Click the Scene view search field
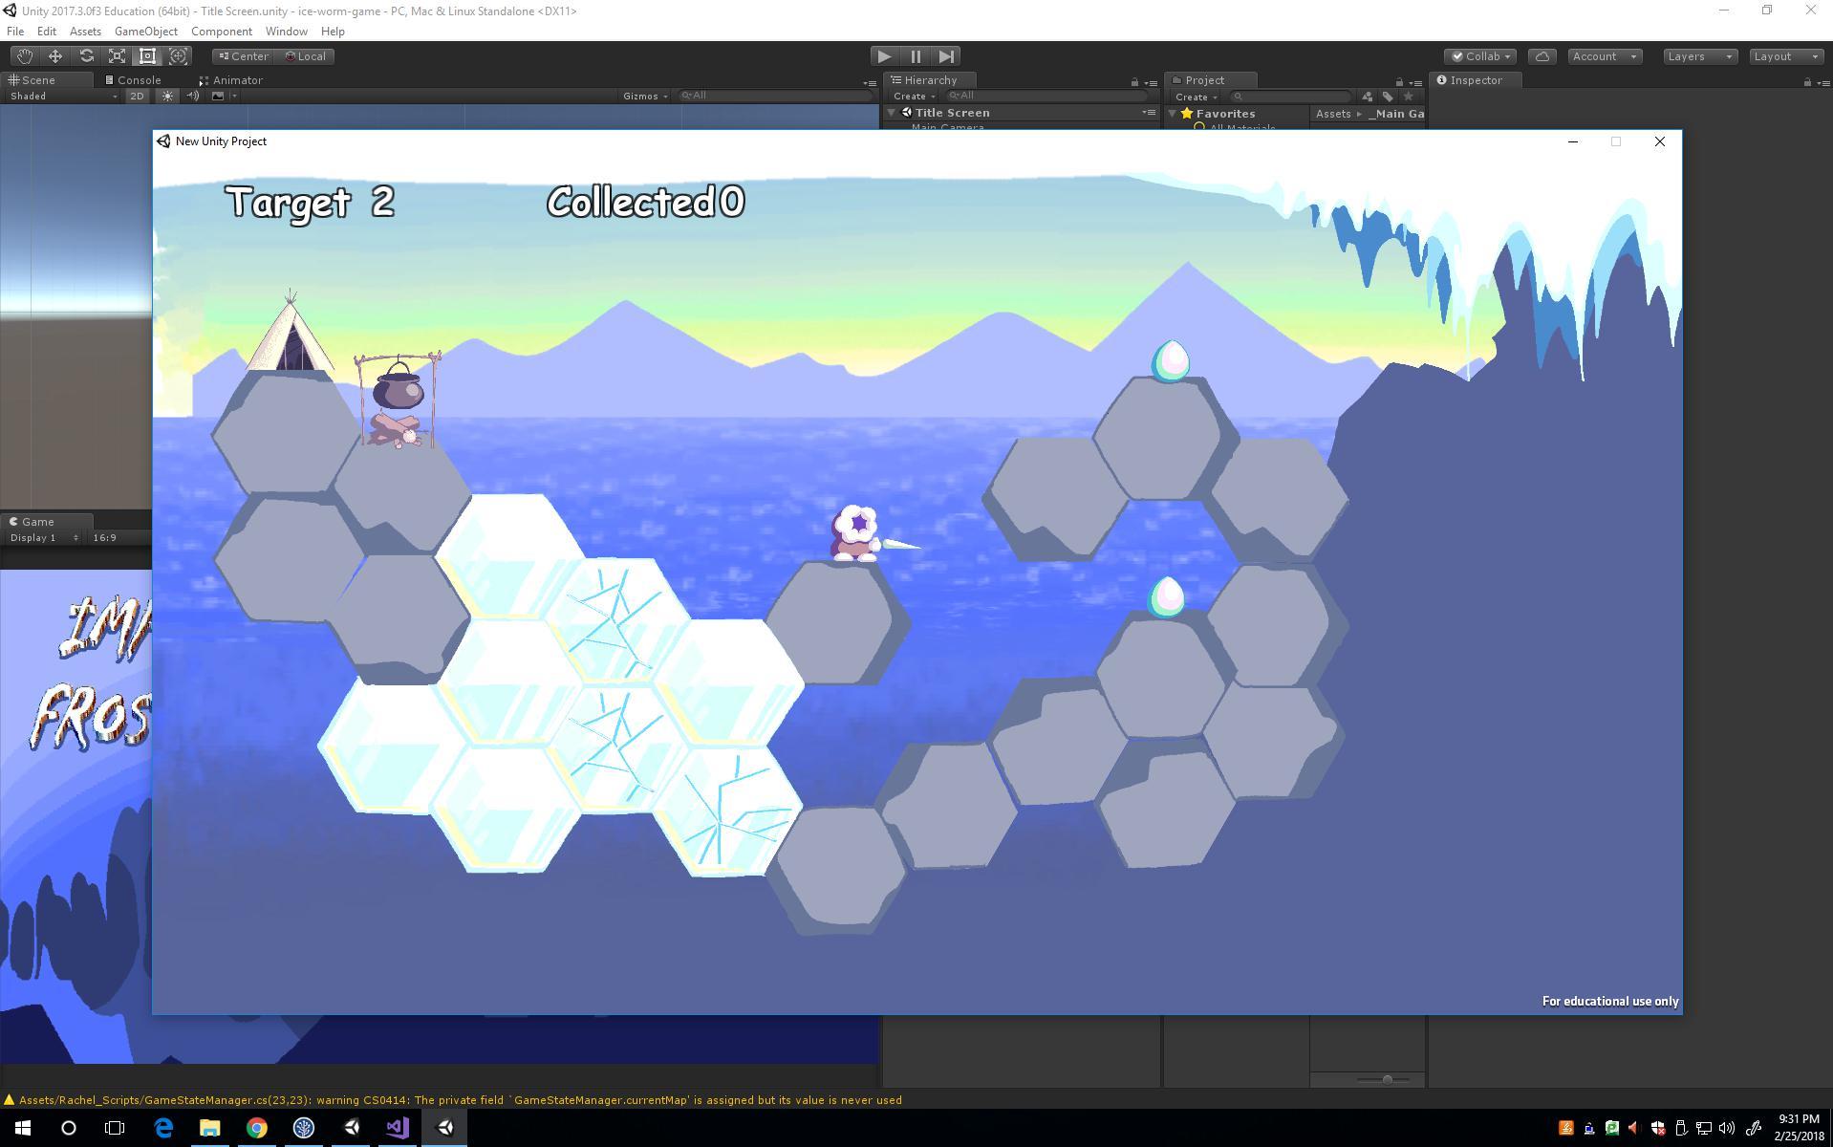 click(x=774, y=96)
